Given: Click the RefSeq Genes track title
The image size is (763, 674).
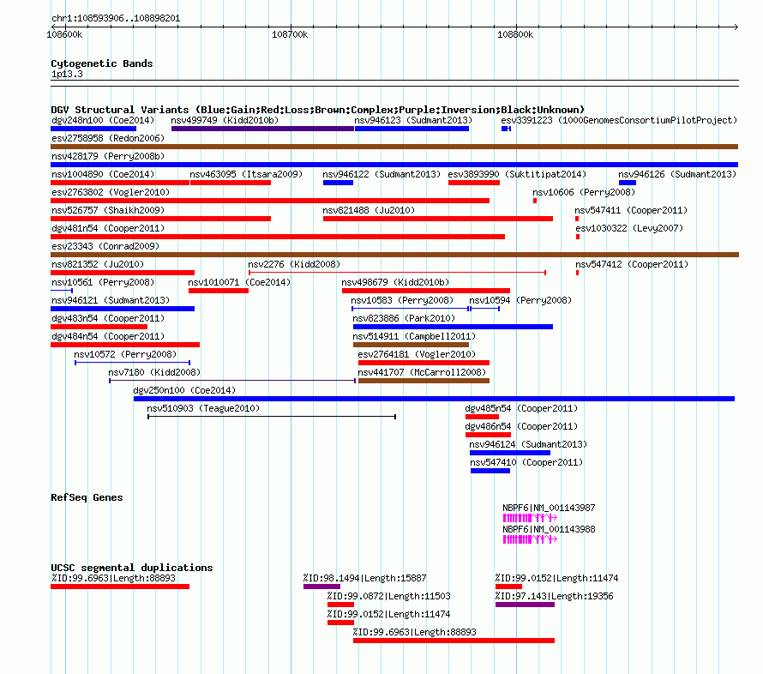Looking at the screenshot, I should coord(87,497).
